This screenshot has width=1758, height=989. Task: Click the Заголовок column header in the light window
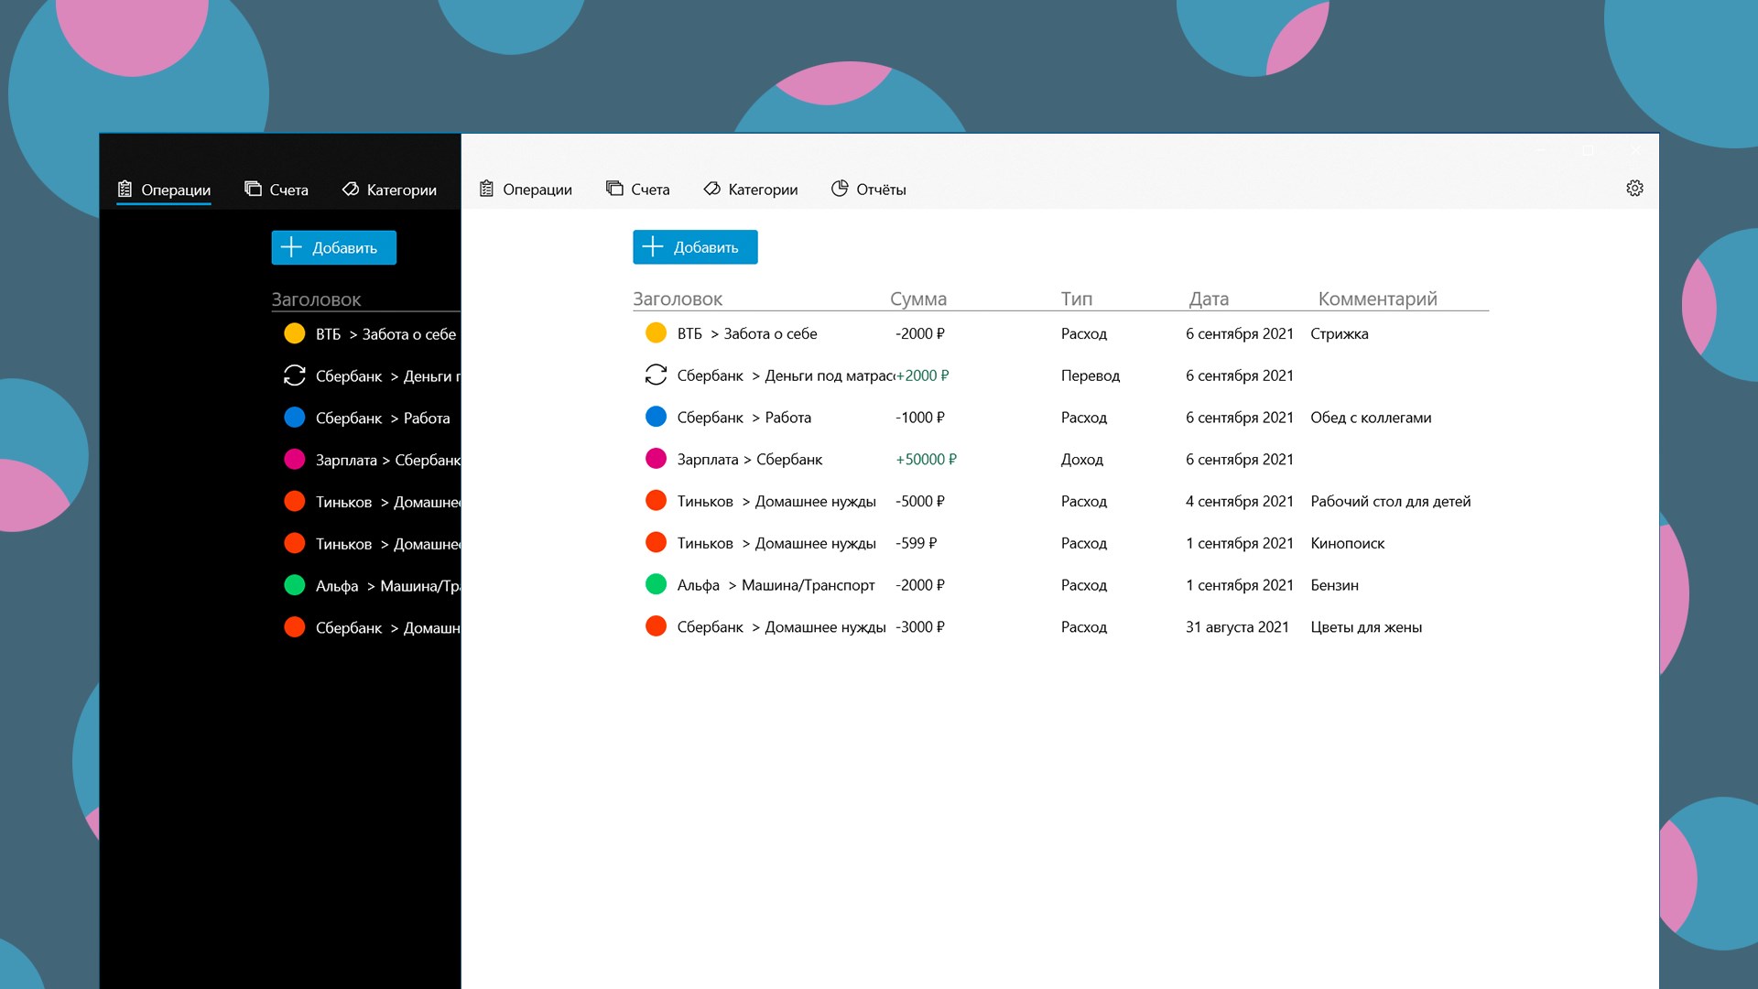pyautogui.click(x=678, y=299)
